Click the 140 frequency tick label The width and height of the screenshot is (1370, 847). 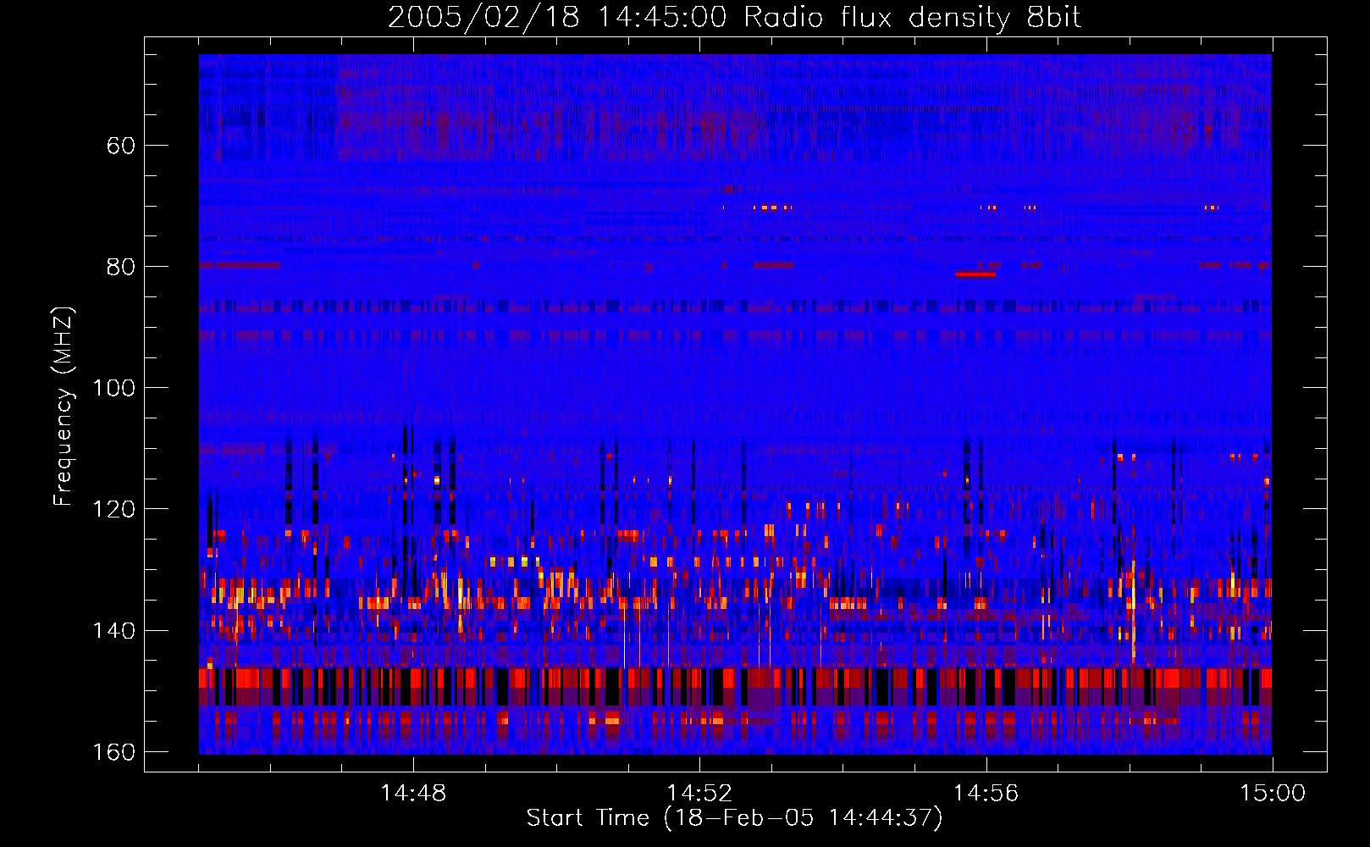tap(113, 631)
